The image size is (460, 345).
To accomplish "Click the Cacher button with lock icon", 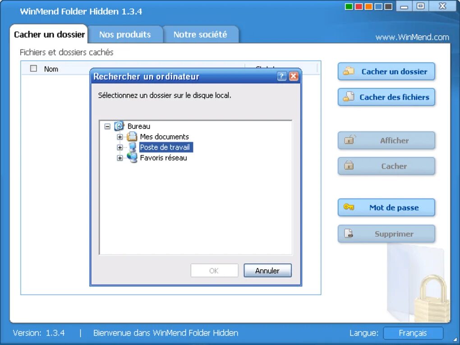I will coord(386,166).
